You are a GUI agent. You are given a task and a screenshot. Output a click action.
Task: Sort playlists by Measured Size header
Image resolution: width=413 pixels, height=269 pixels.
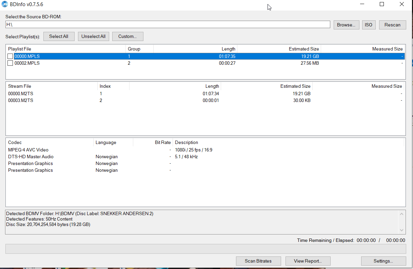[363, 49]
